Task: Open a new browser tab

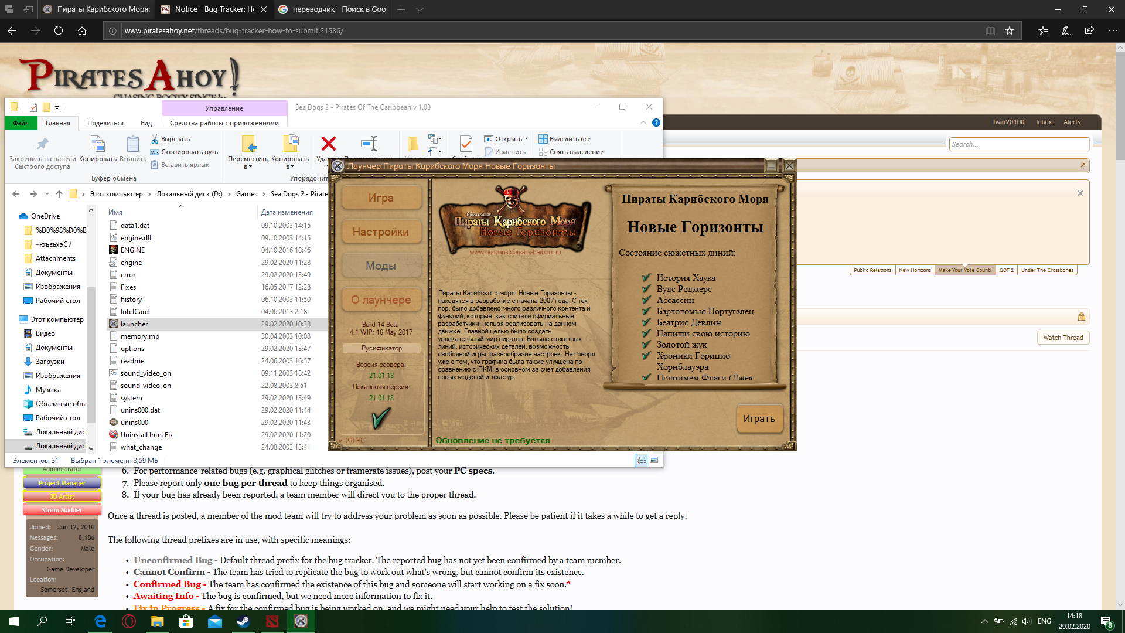Action: (x=401, y=9)
